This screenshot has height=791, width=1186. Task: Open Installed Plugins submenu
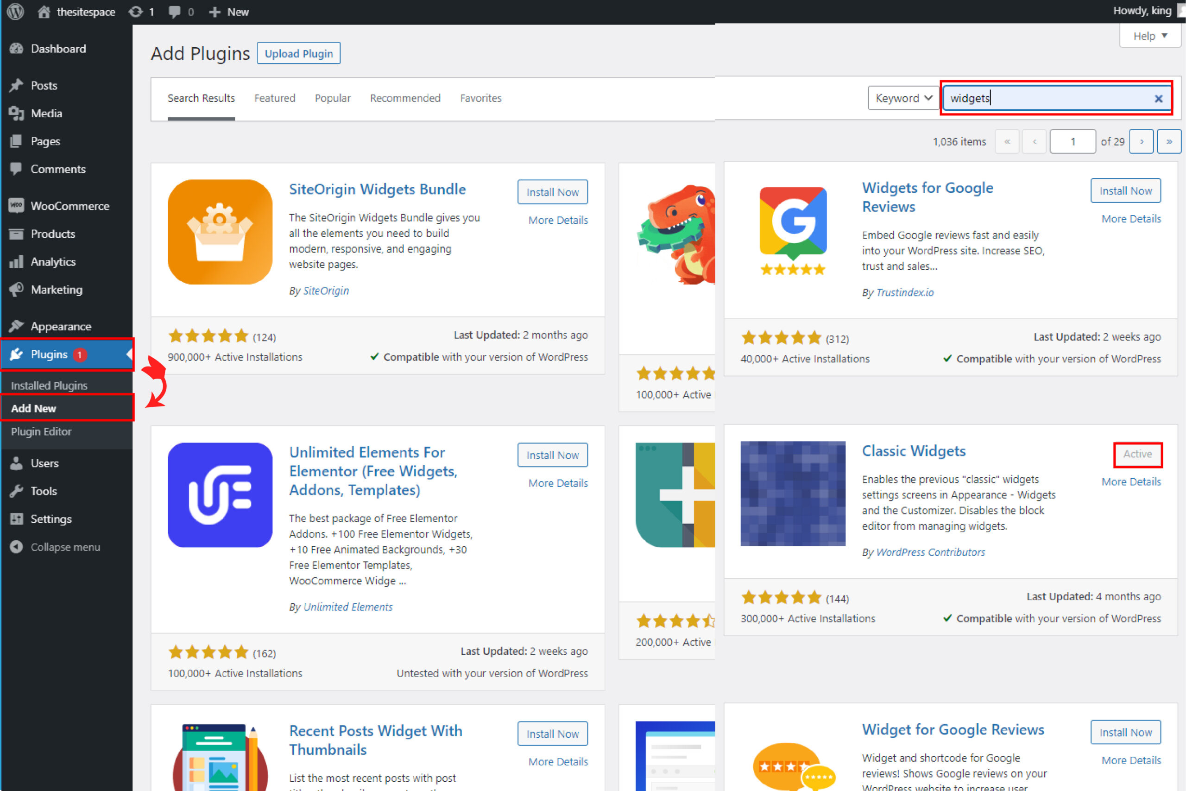click(x=49, y=386)
